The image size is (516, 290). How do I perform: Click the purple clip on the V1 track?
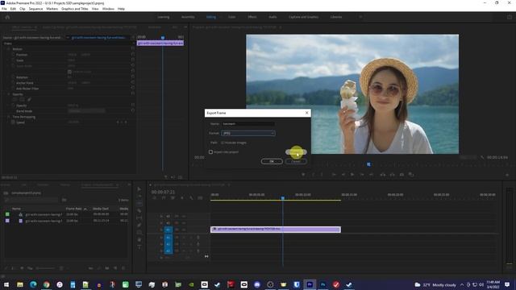tap(276, 229)
